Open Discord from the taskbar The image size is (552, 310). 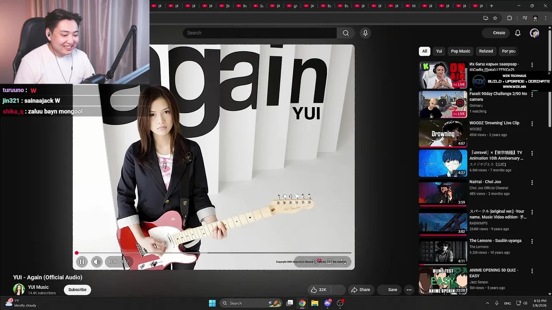328,303
